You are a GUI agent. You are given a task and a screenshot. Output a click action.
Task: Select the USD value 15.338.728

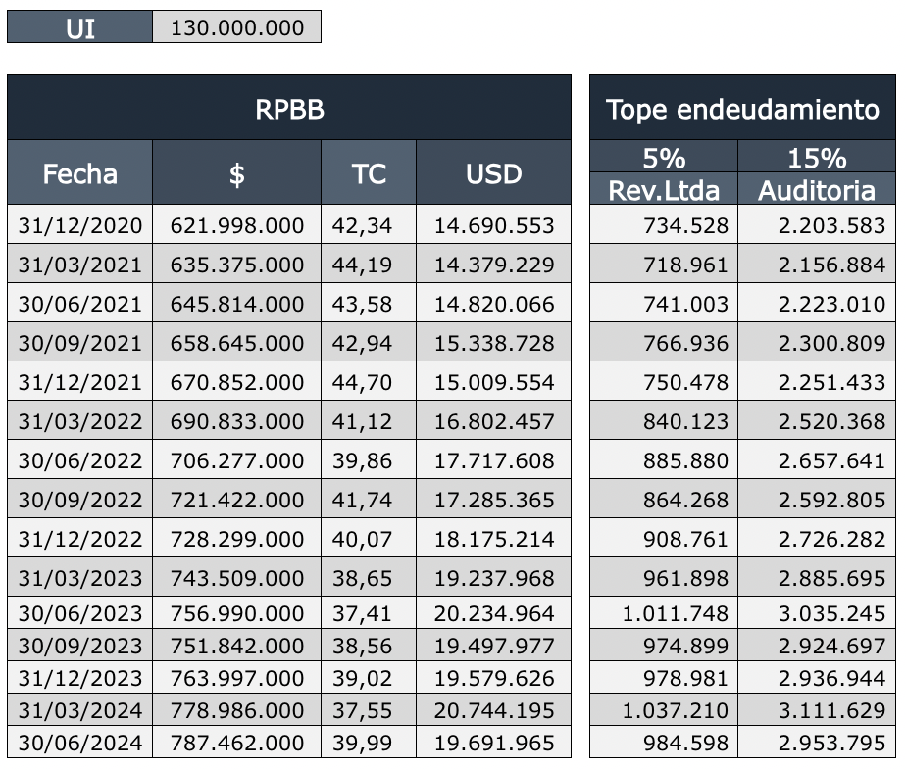[493, 344]
